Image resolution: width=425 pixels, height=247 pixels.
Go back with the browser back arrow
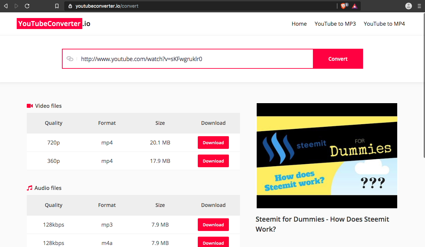click(x=6, y=6)
